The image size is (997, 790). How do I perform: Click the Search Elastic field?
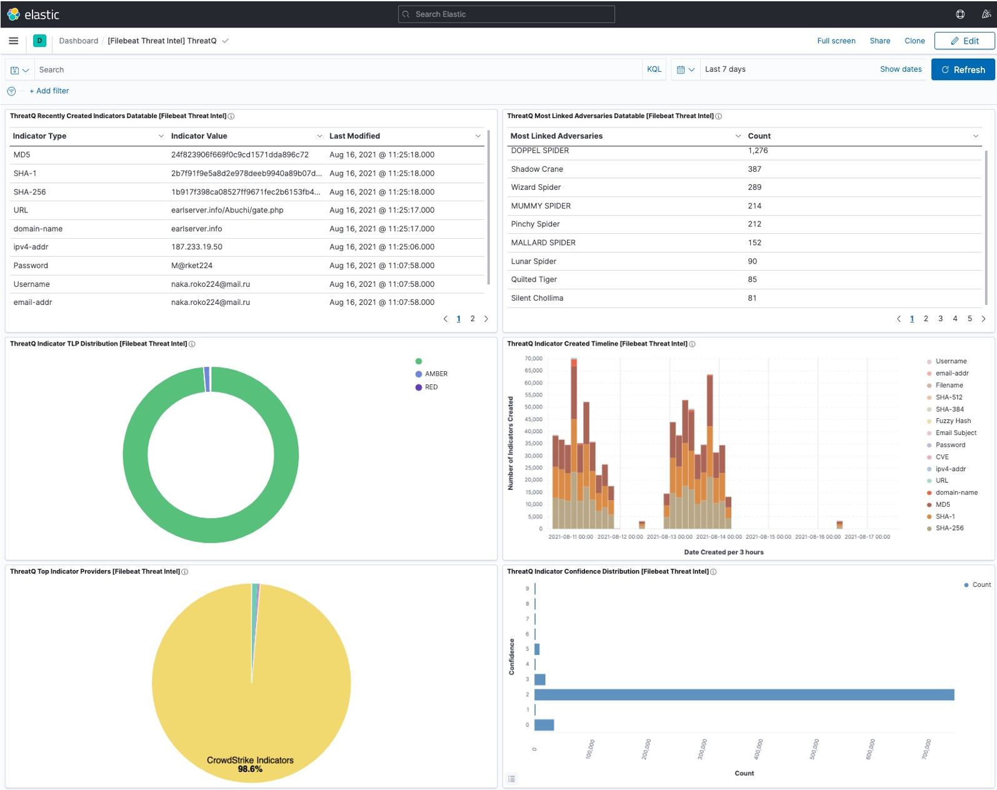(x=506, y=14)
